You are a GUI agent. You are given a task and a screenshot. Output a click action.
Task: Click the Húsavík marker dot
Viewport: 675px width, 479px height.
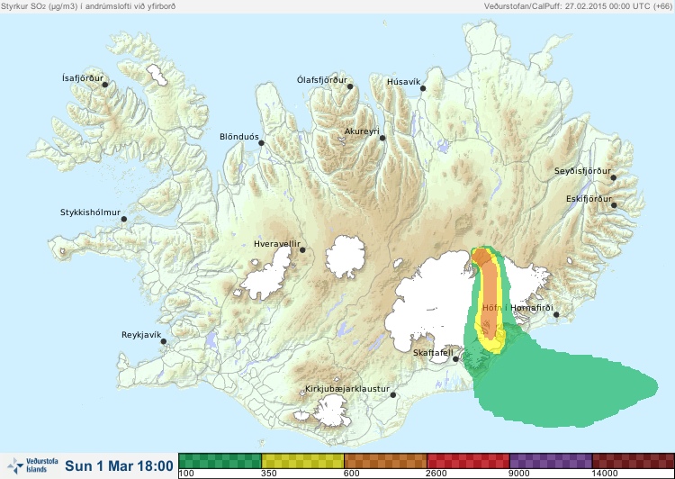pos(423,88)
